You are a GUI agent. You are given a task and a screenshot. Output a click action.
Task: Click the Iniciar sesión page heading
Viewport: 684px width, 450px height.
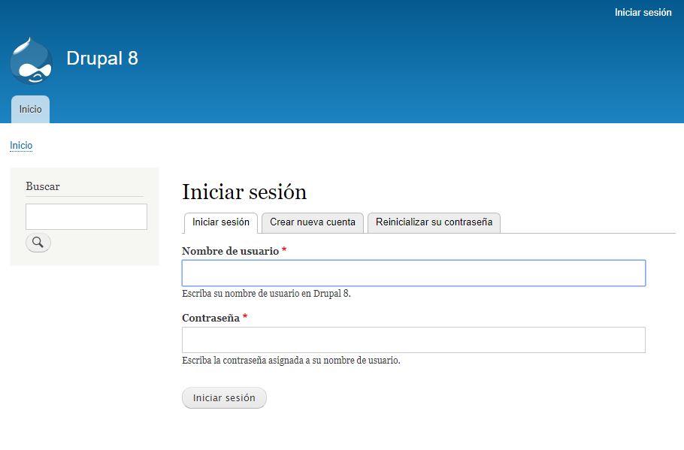click(244, 192)
